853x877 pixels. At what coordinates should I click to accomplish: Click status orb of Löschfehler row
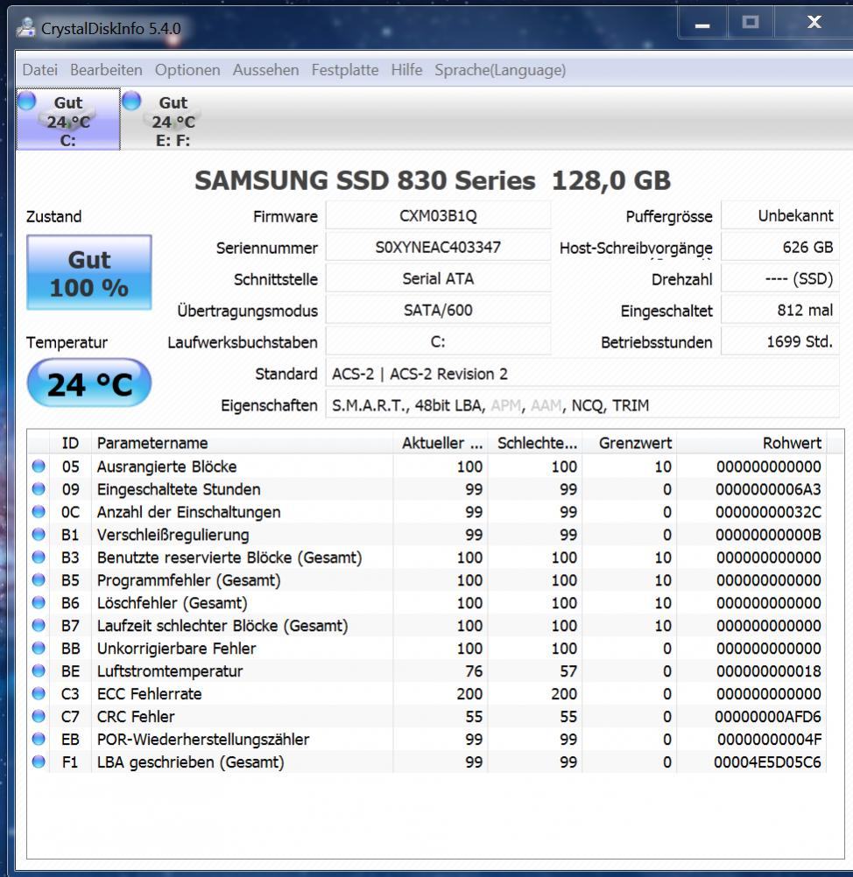39,603
